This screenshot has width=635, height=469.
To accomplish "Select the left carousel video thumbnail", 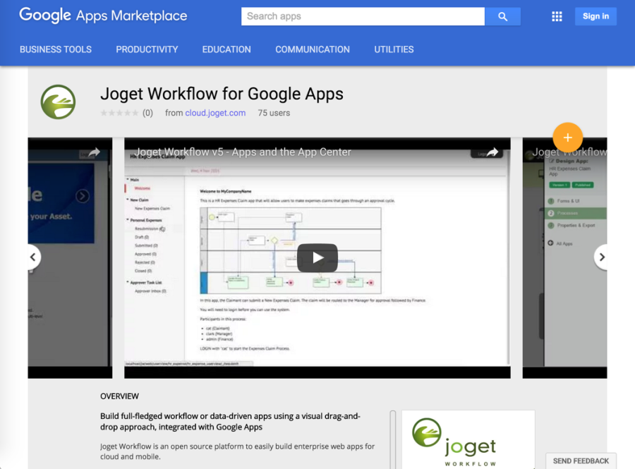I will [70, 257].
